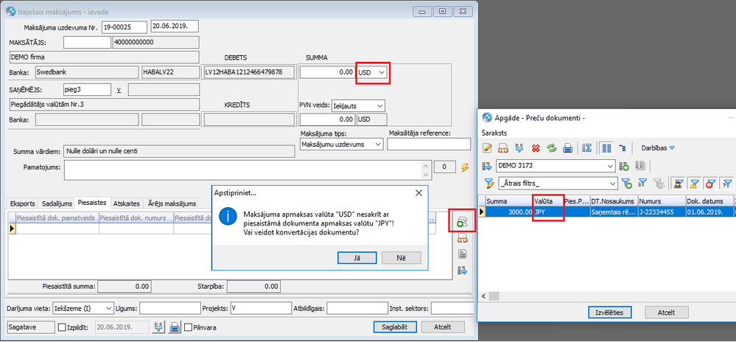Click the globe icon in Izejošais maksājums title
Screen dimensions: 736x342
[x=11, y=11]
